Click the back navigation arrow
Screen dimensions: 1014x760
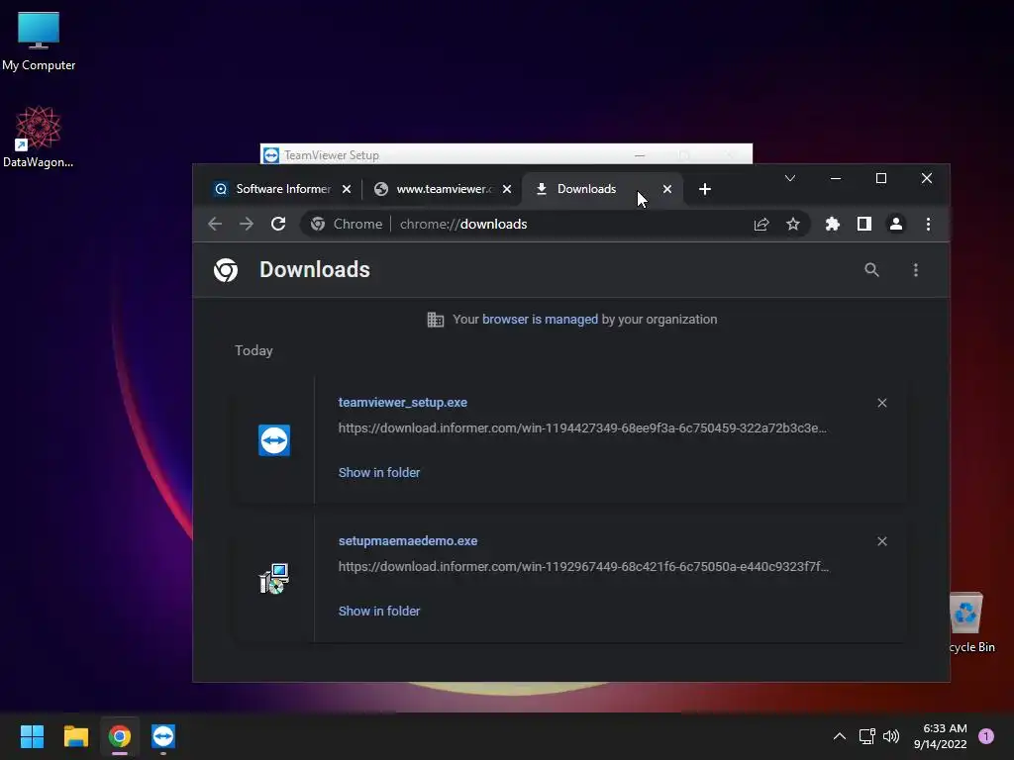[x=215, y=224]
